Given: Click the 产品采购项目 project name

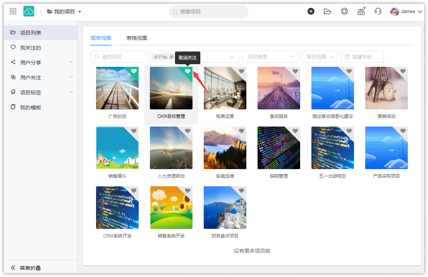Looking at the screenshot, I should click(x=386, y=176).
